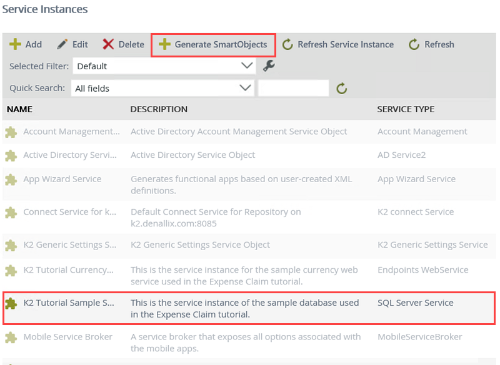Click the quick search refresh arrow icon
Image resolution: width=500 pixels, height=365 pixels.
click(341, 88)
